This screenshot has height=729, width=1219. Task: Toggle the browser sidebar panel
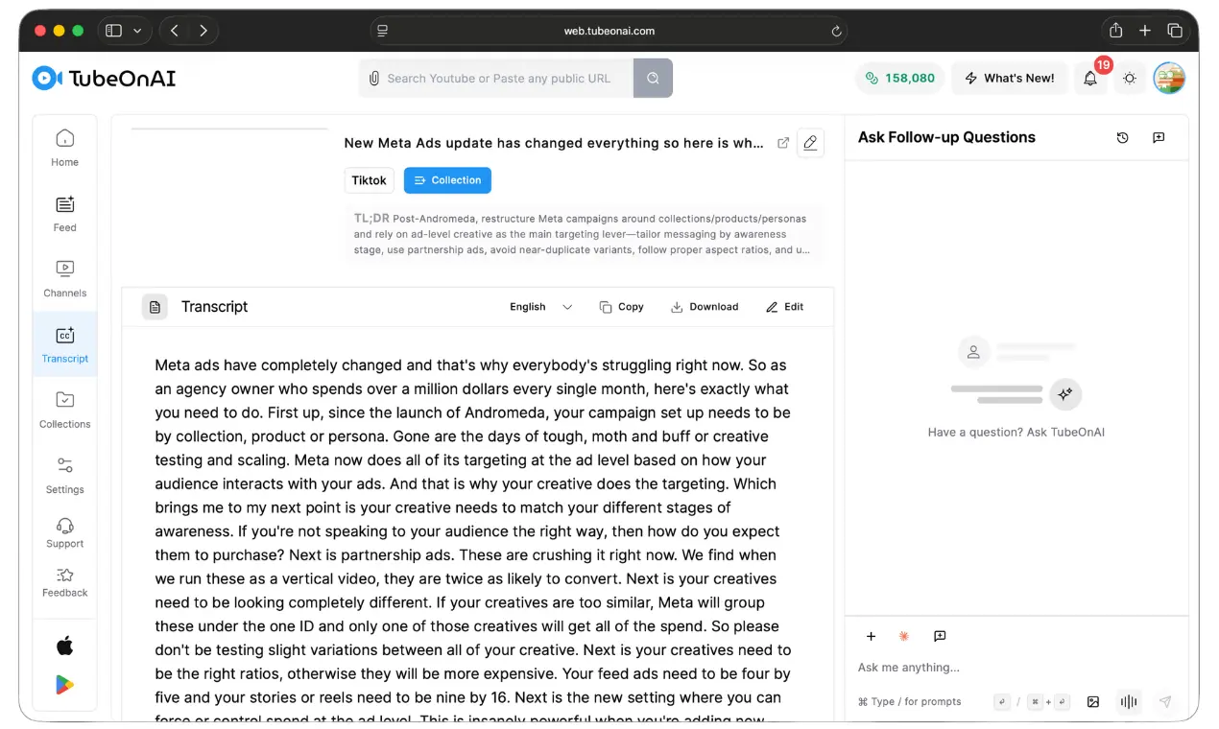pos(113,31)
